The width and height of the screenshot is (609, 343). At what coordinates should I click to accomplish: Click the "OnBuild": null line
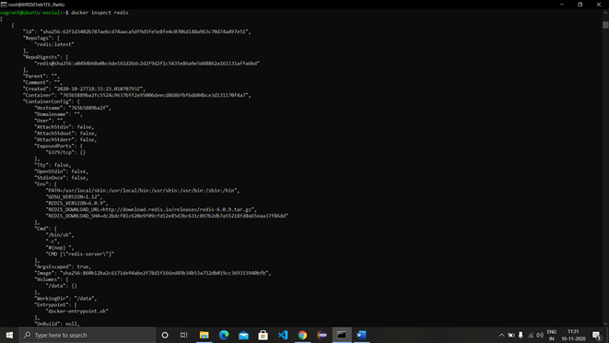pos(57,324)
